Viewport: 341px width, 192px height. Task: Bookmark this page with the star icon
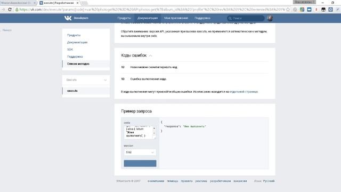point(288,10)
